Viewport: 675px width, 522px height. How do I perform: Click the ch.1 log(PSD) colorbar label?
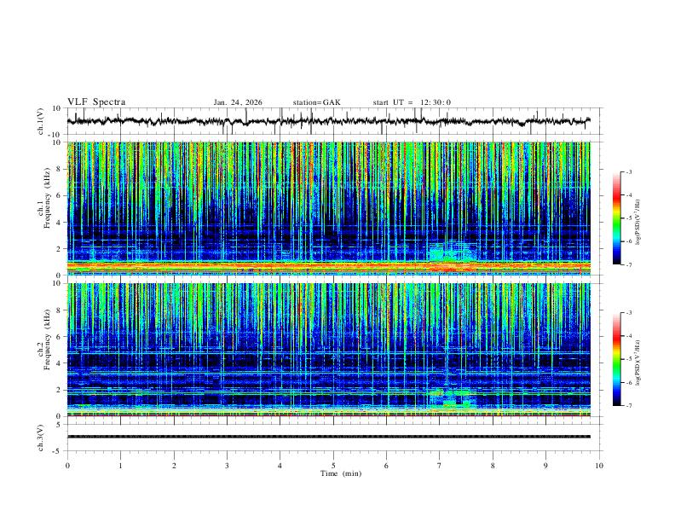click(637, 222)
